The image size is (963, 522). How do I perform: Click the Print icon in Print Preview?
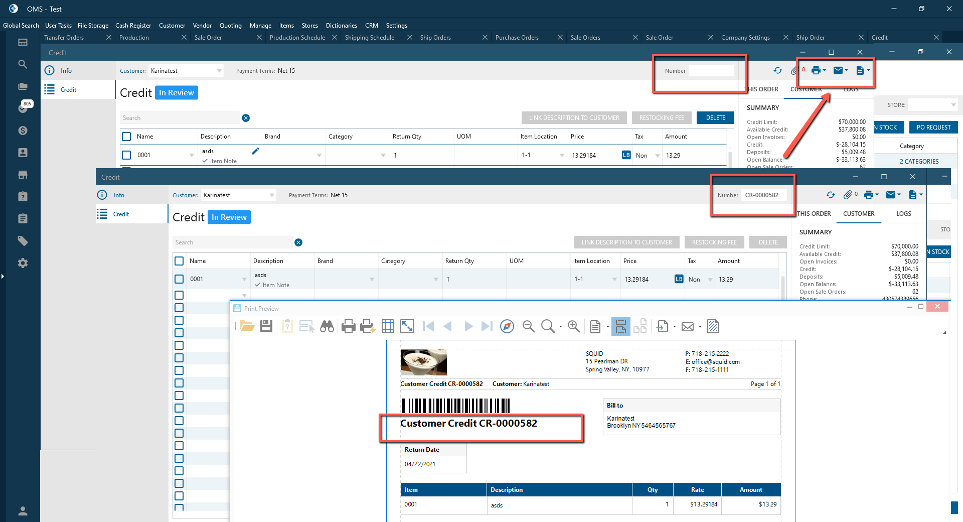348,327
